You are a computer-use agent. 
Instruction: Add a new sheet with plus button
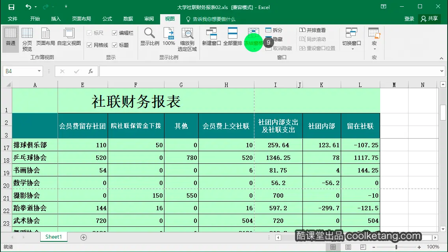84,237
